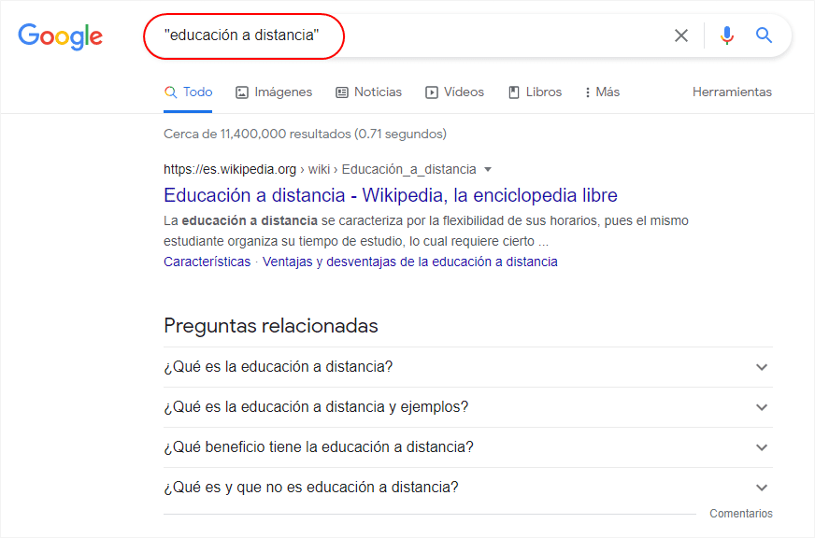Click the Comentarios feedback link
Image resolution: width=815 pixels, height=538 pixels.
tap(740, 514)
